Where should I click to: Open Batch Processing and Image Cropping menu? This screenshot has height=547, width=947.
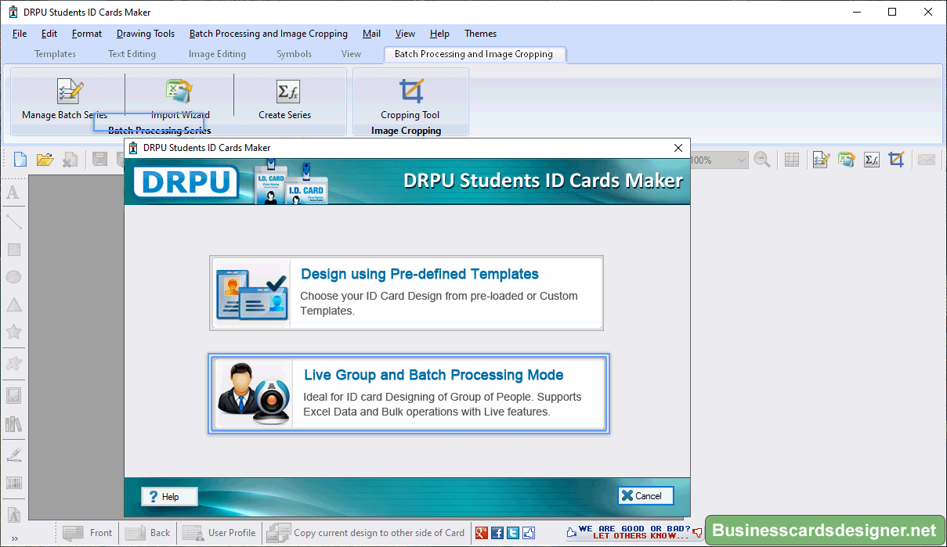pyautogui.click(x=269, y=34)
